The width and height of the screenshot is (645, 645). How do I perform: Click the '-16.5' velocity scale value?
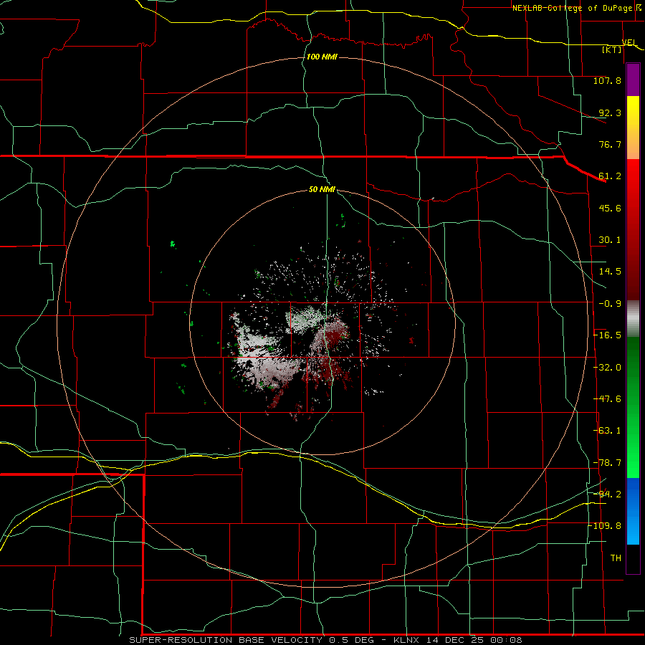[x=607, y=335]
